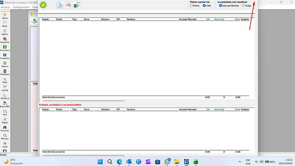This screenshot has height=166, width=295.
Task: Click the green checkmark accept button
Action: pyautogui.click(x=43, y=5)
